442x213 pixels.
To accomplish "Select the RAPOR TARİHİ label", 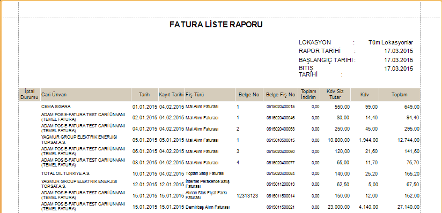I will pos(320,51).
